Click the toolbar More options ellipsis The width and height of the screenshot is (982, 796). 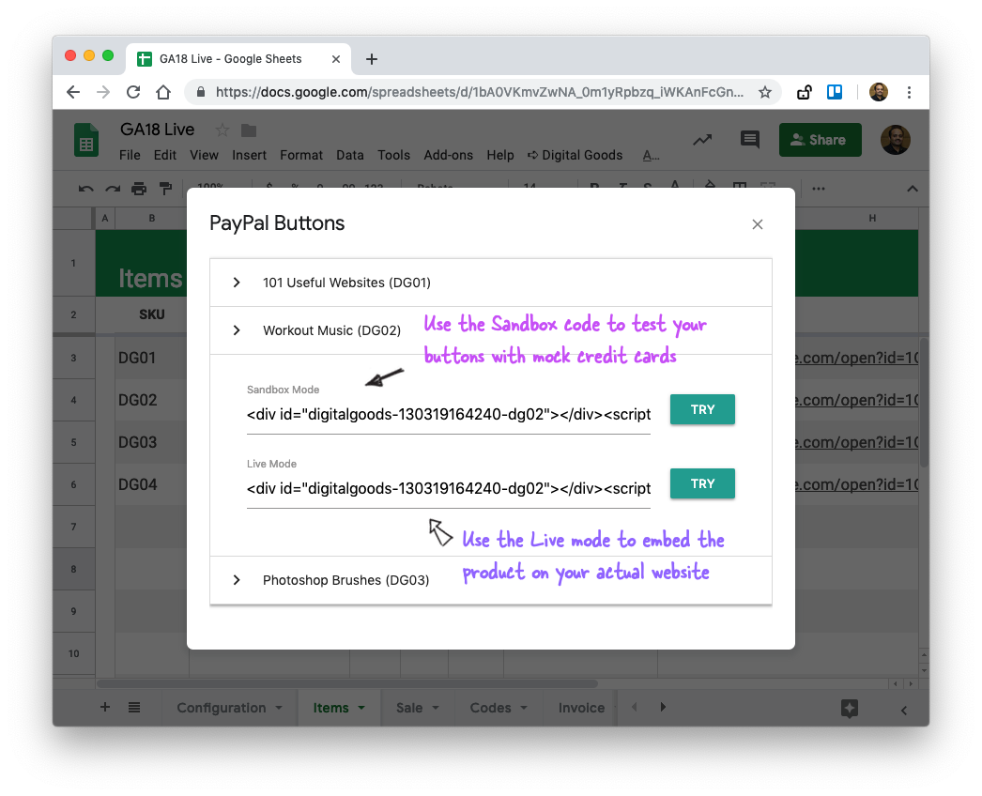coord(820,191)
